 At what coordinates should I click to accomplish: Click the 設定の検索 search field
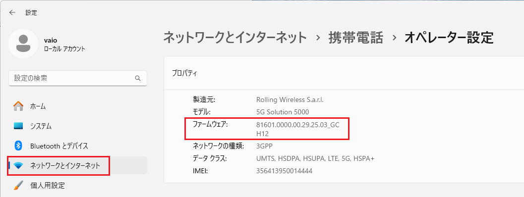[77, 78]
